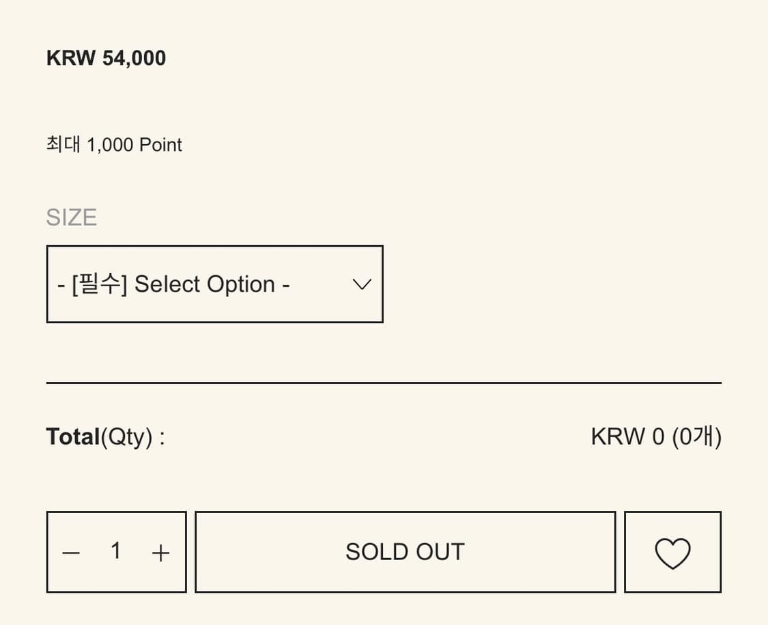Open the SIZE Select Option dropdown
This screenshot has height=625, width=768.
214,284
